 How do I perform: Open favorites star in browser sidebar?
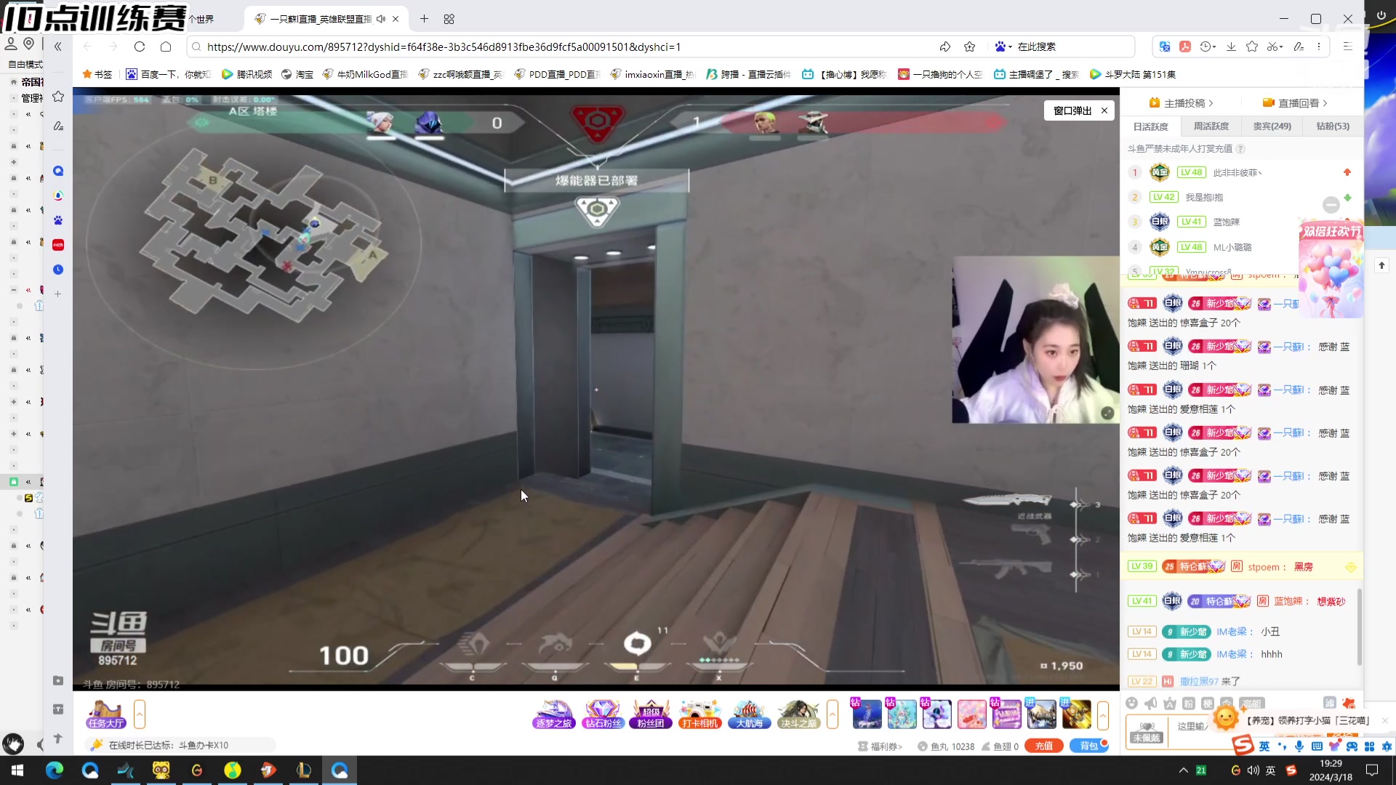(58, 96)
